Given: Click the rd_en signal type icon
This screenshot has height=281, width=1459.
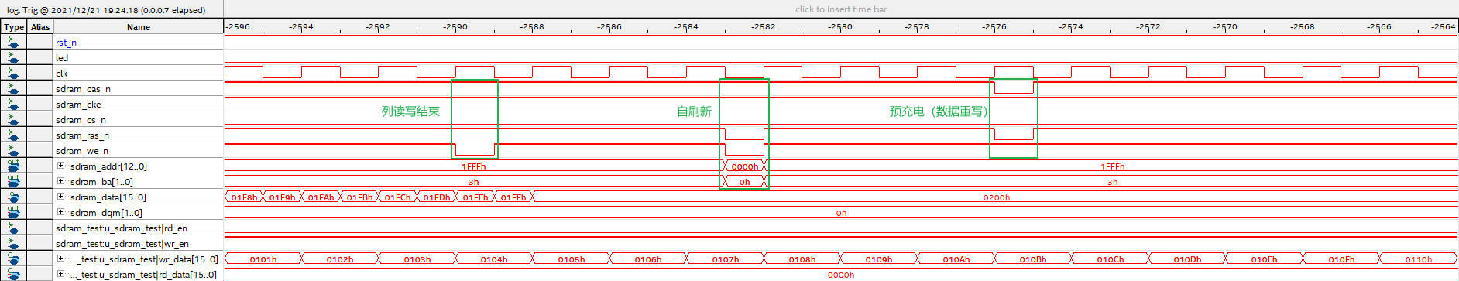Looking at the screenshot, I should (13, 228).
